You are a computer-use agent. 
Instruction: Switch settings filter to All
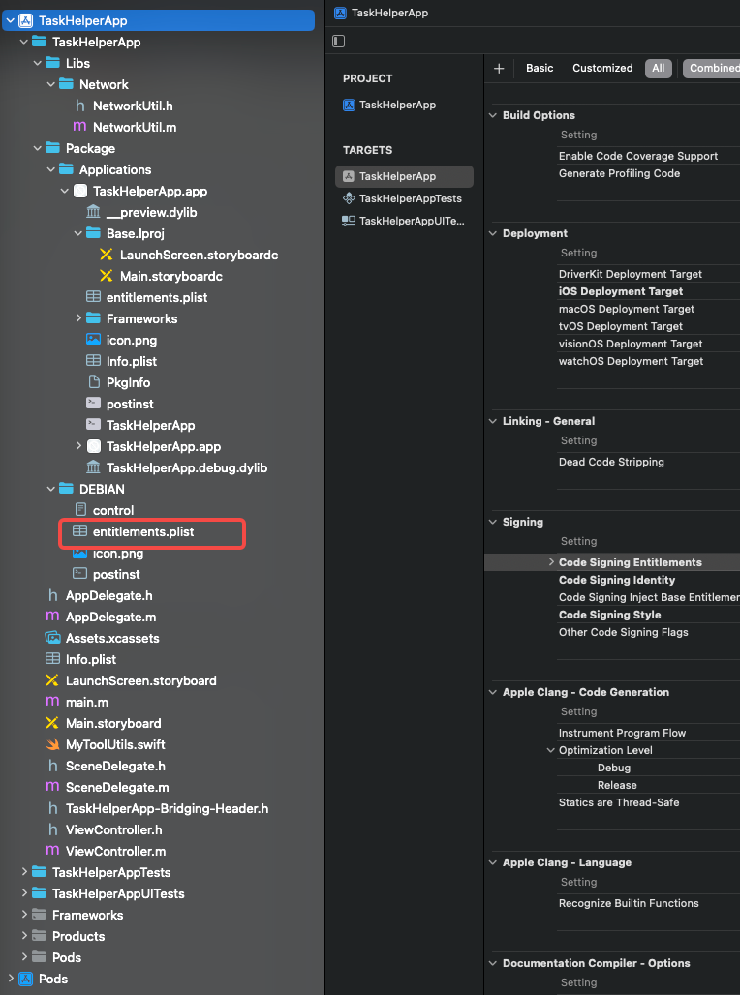pyautogui.click(x=659, y=68)
